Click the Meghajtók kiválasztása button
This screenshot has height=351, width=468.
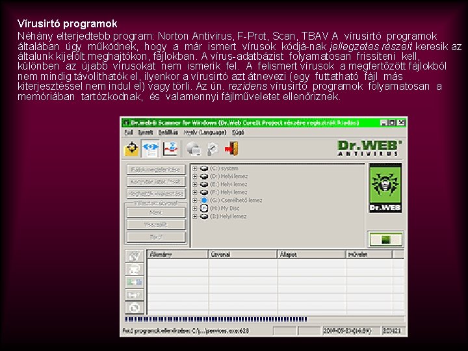click(157, 194)
